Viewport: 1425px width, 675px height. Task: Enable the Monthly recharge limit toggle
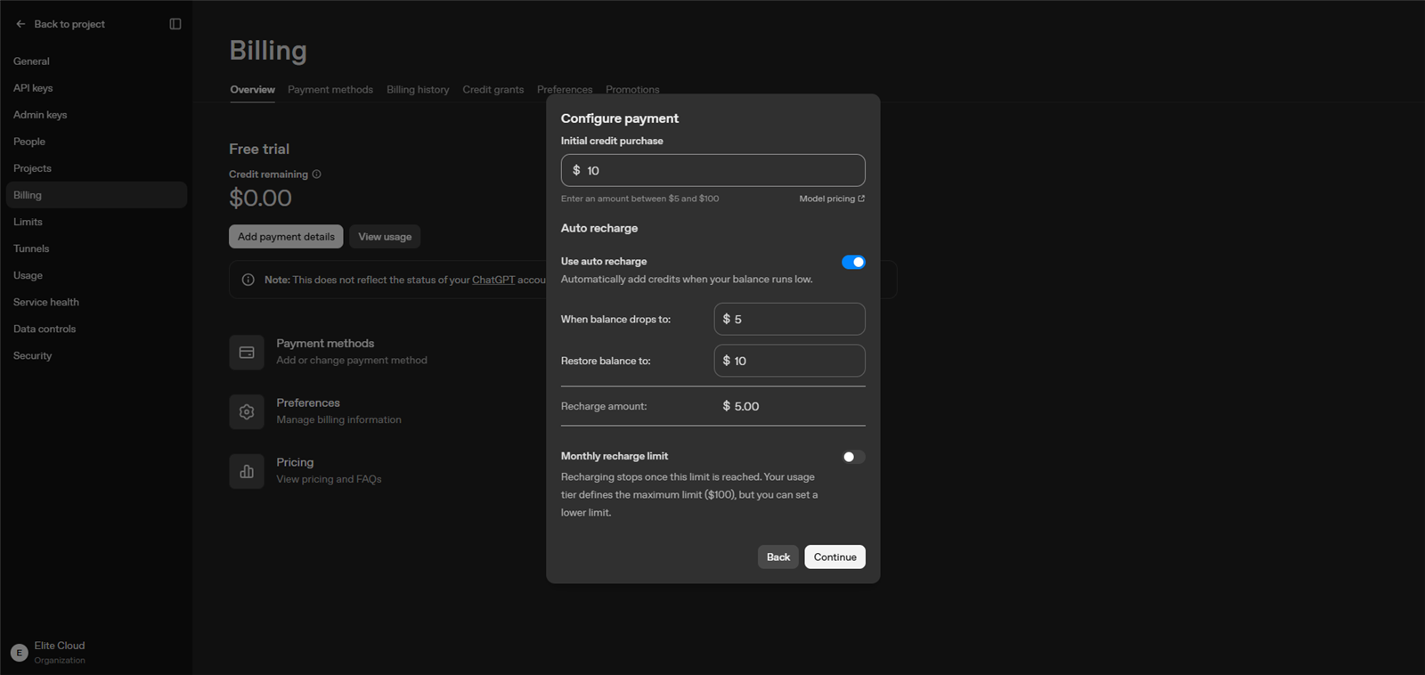click(853, 457)
